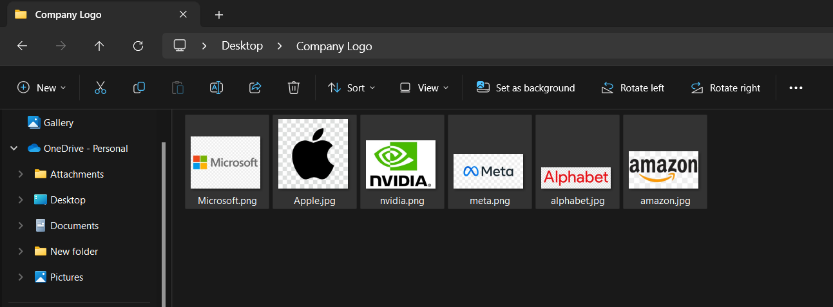Expand the Attachments folder node
This screenshot has height=307, width=833.
pos(21,174)
